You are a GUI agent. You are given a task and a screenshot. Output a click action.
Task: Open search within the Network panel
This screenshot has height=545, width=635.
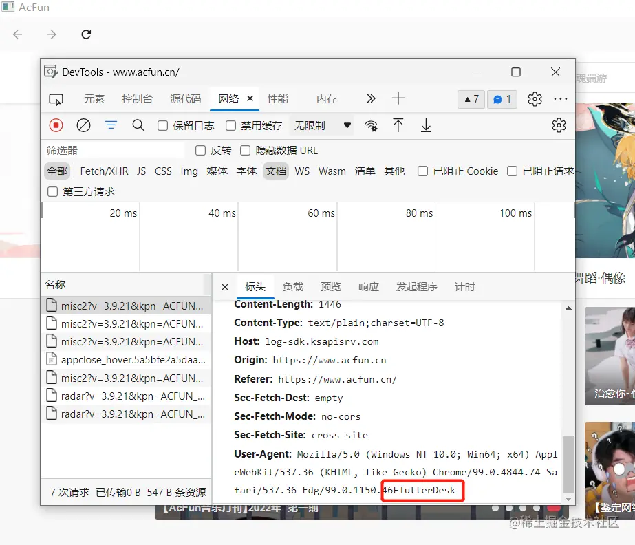click(x=138, y=125)
